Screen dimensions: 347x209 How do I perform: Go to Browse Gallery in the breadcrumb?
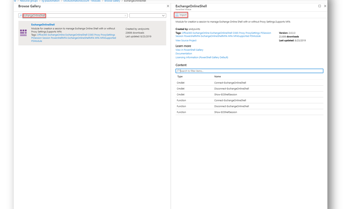(x=112, y=1)
